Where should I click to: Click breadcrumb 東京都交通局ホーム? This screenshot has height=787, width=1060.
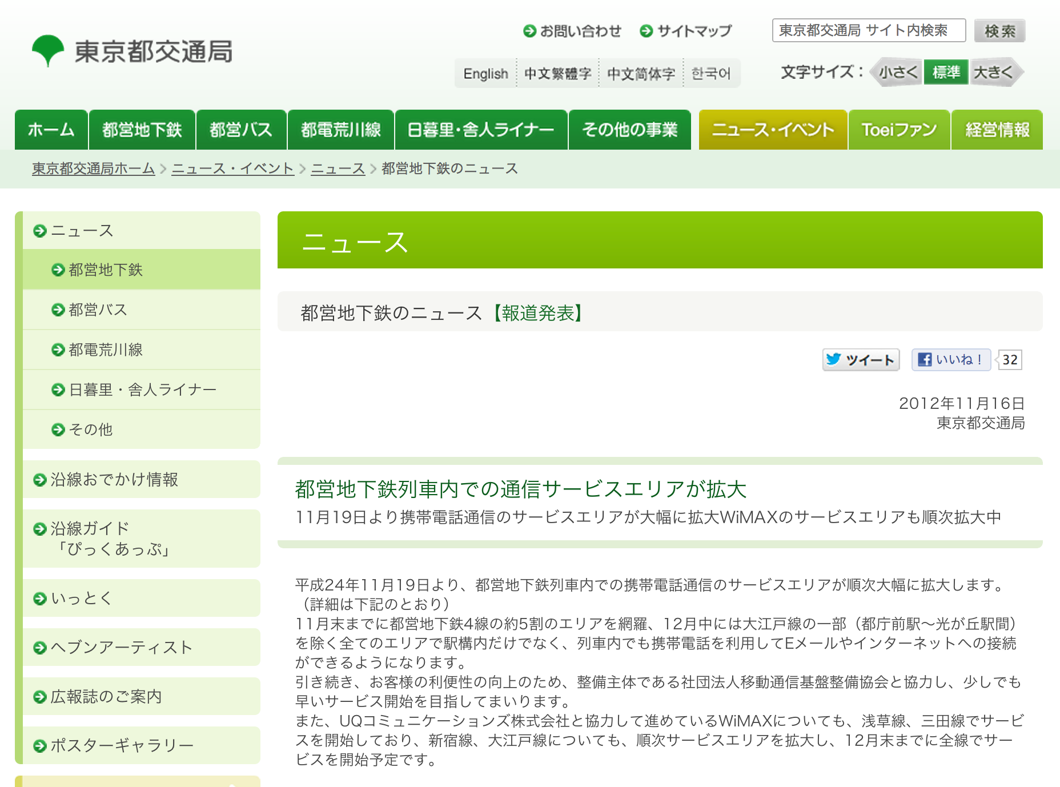(94, 168)
